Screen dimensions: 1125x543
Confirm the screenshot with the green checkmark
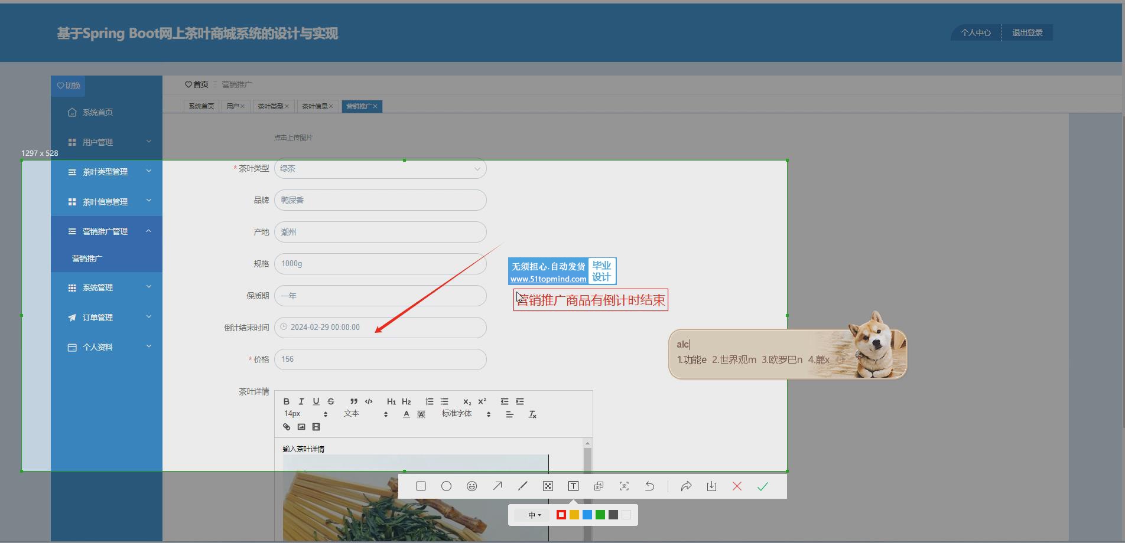[x=763, y=486]
